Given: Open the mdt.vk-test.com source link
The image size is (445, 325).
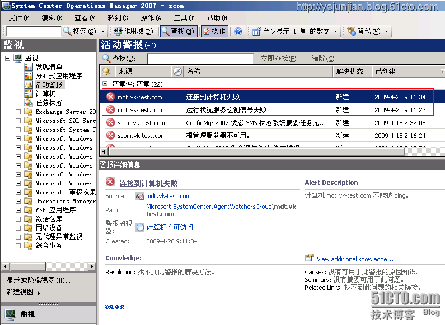Looking at the screenshot, I should click(x=168, y=196).
